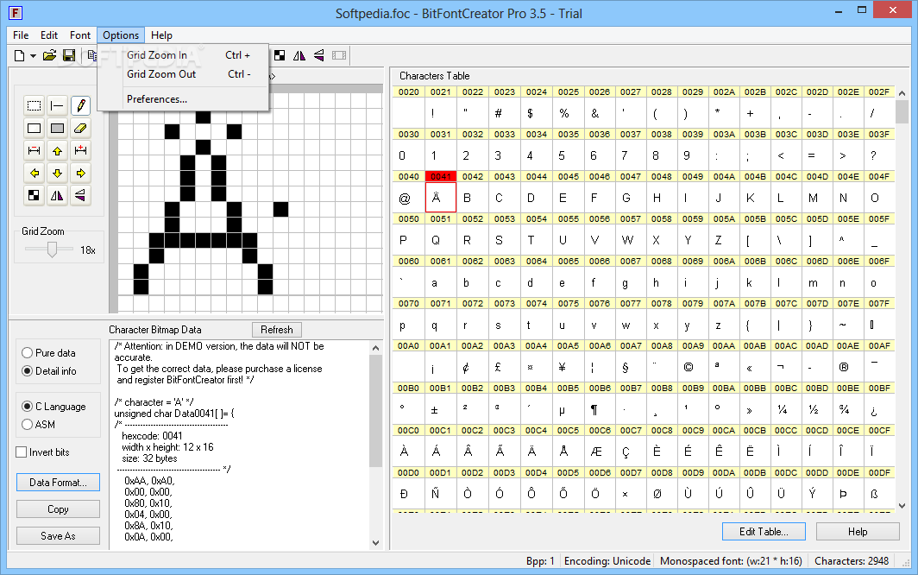Open the Data Format... dialog
918x575 pixels.
point(58,483)
